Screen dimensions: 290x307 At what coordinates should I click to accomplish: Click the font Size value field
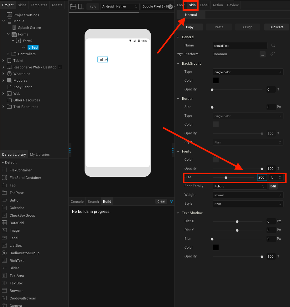pyautogui.click(x=262, y=177)
